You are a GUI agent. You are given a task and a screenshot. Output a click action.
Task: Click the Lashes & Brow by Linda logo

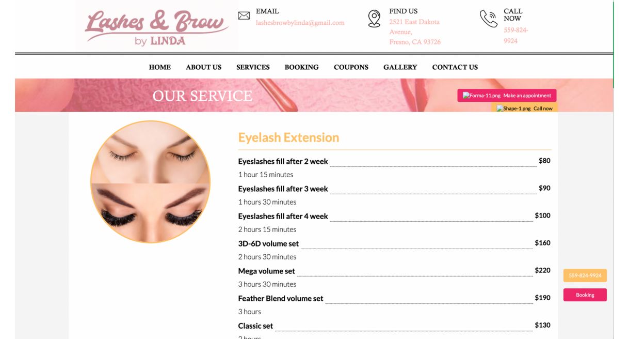point(157,26)
